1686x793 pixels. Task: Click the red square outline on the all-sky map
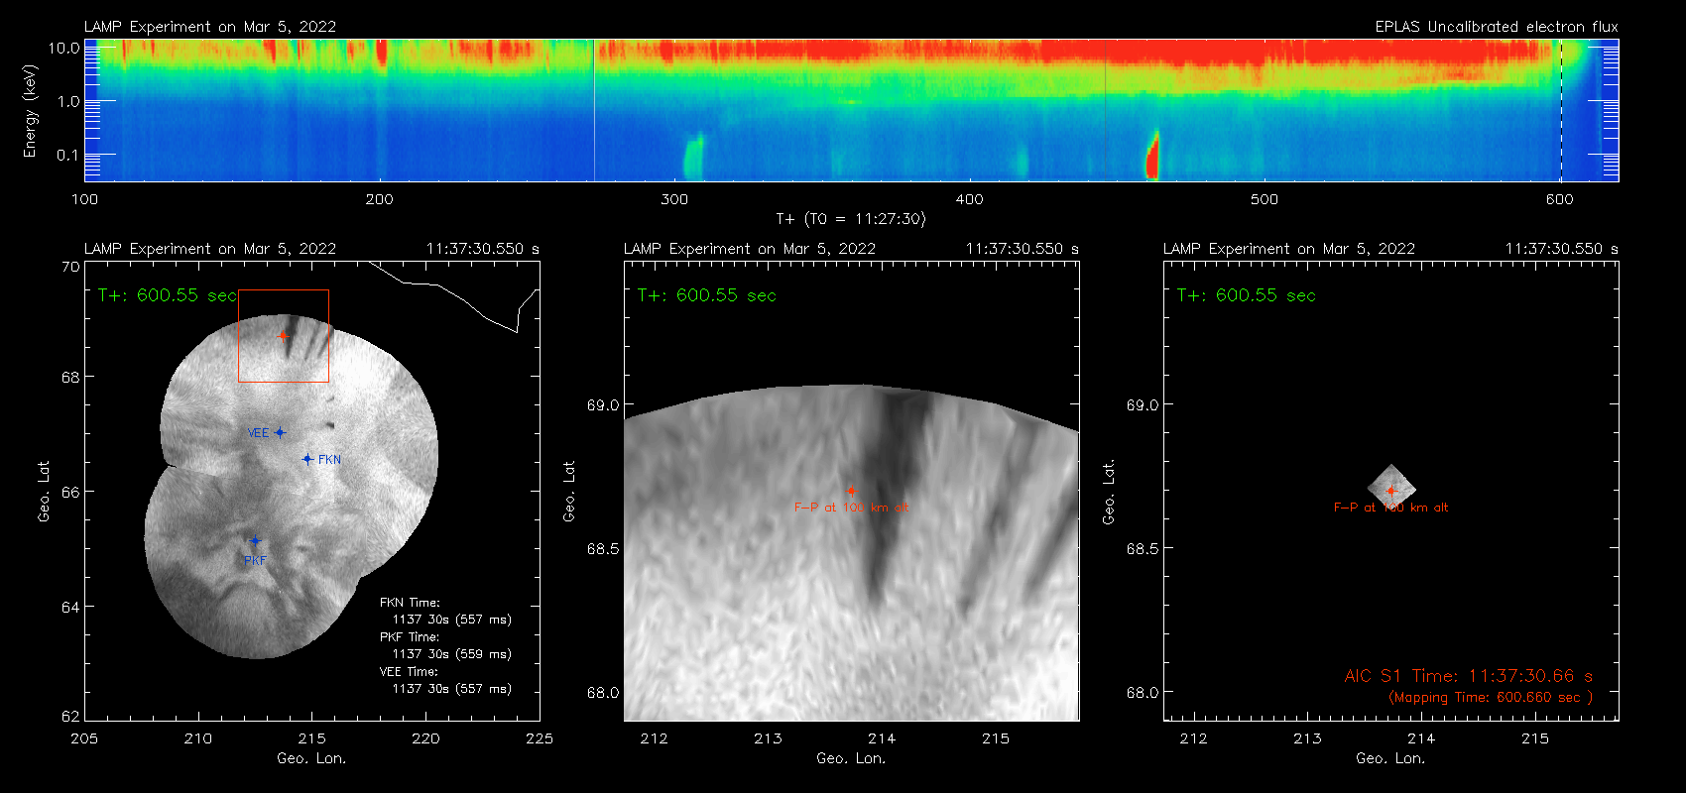tap(284, 336)
